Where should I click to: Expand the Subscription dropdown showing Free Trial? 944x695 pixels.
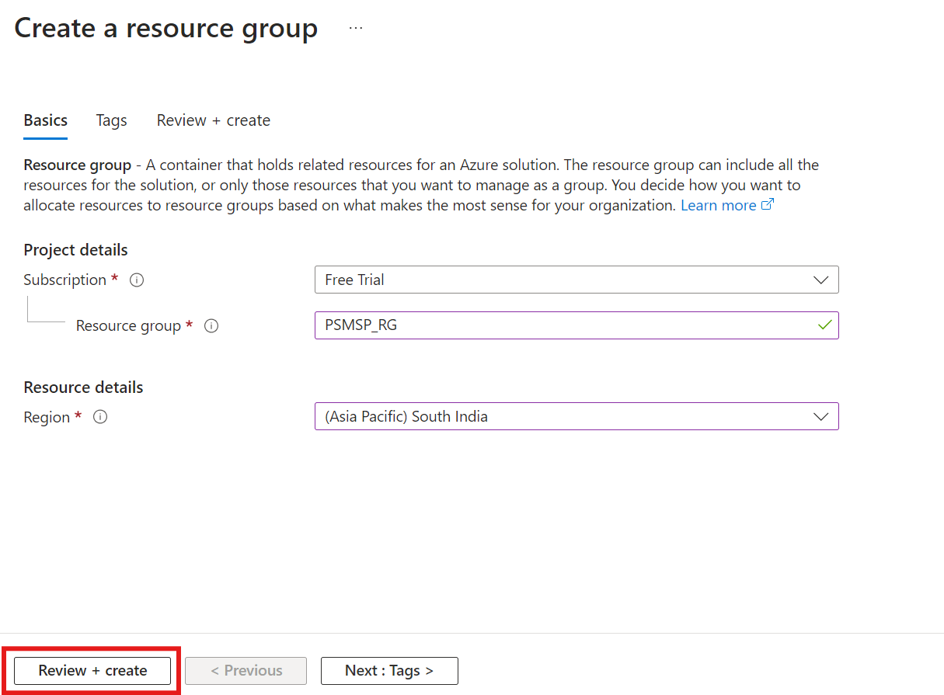coord(575,280)
